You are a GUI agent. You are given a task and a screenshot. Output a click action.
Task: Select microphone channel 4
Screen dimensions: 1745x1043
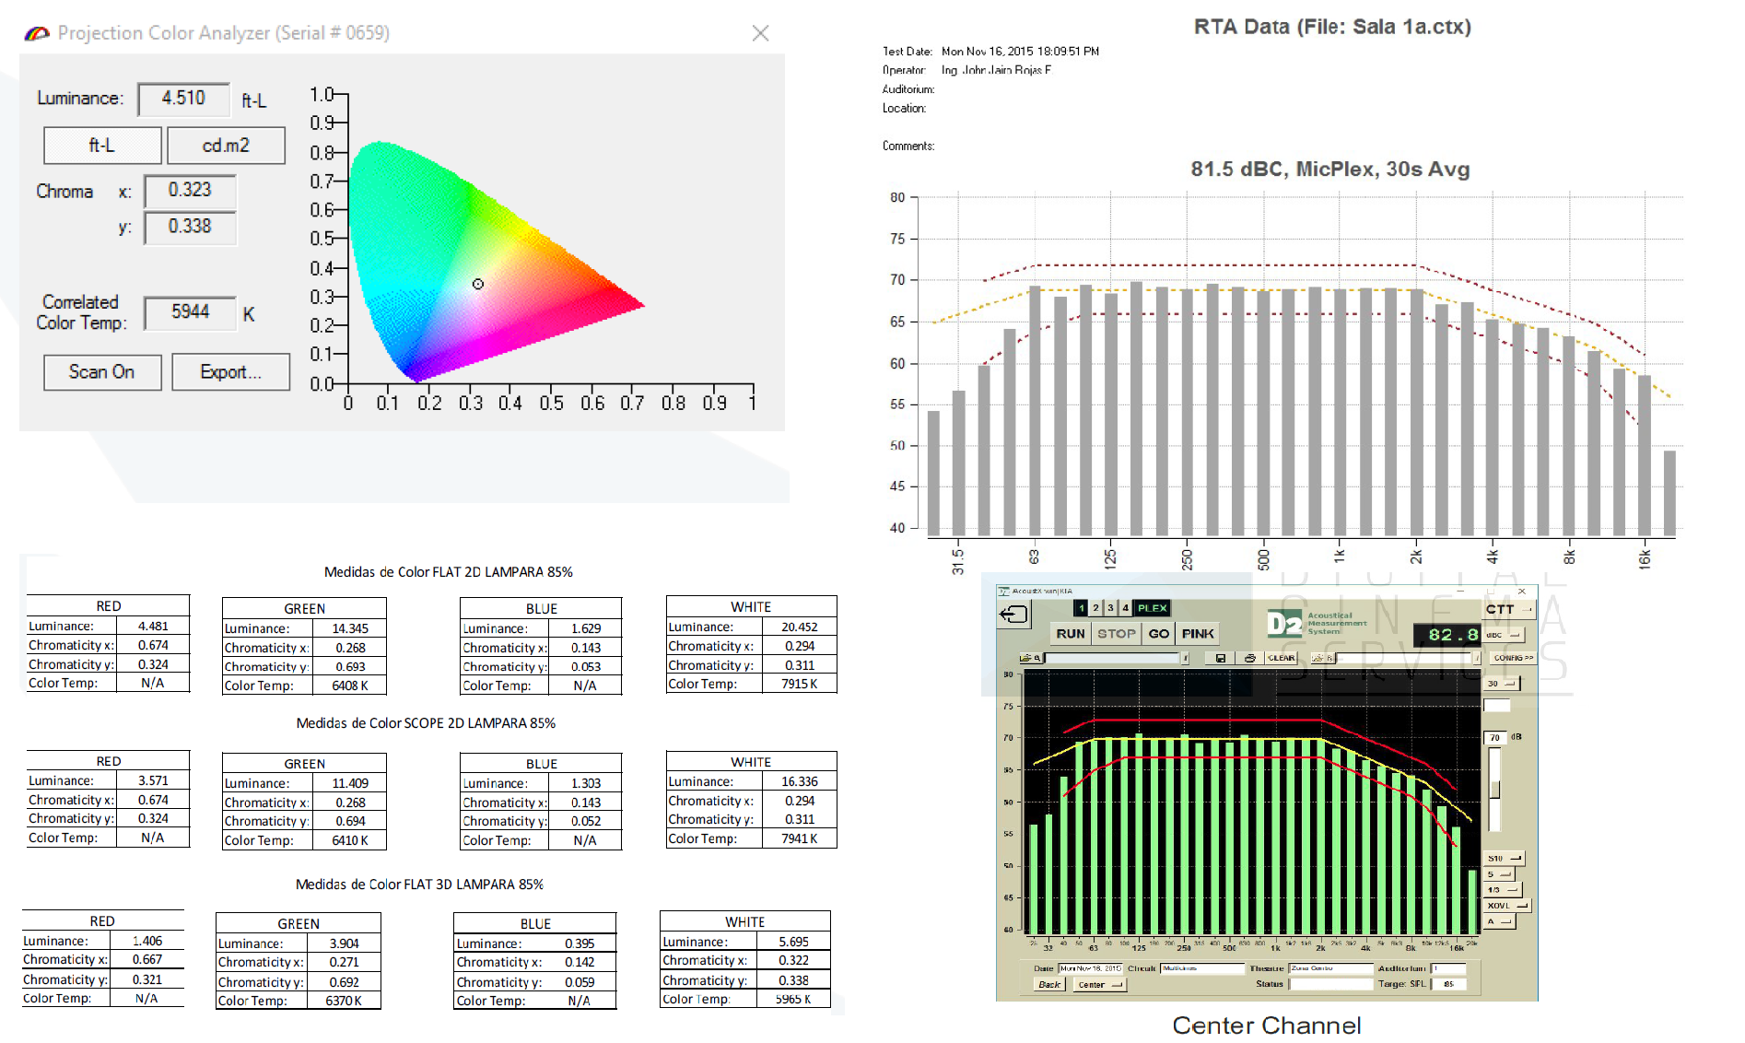(x=1125, y=608)
